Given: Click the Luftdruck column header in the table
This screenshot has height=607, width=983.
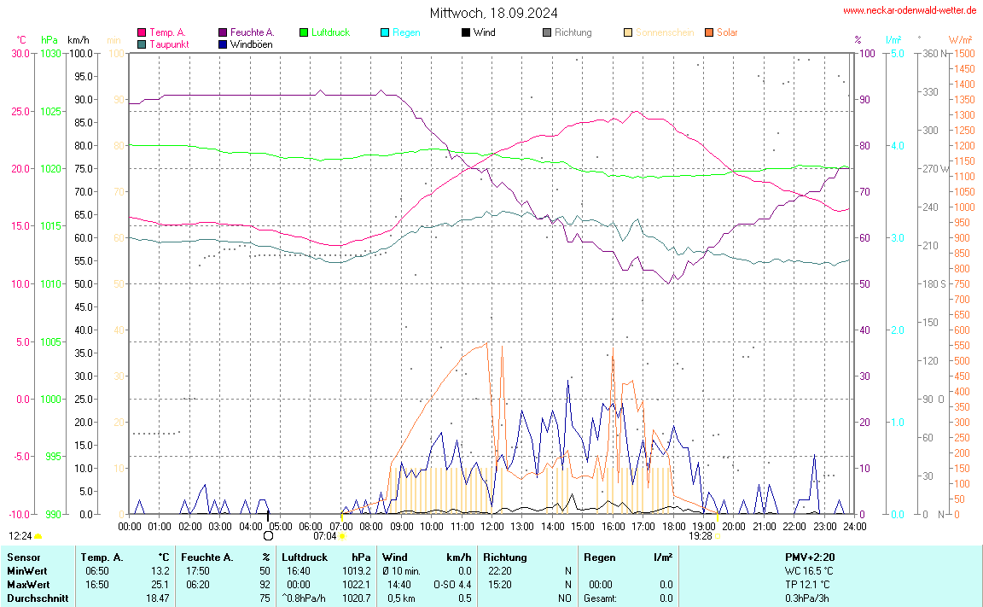Looking at the screenshot, I should (x=305, y=557).
